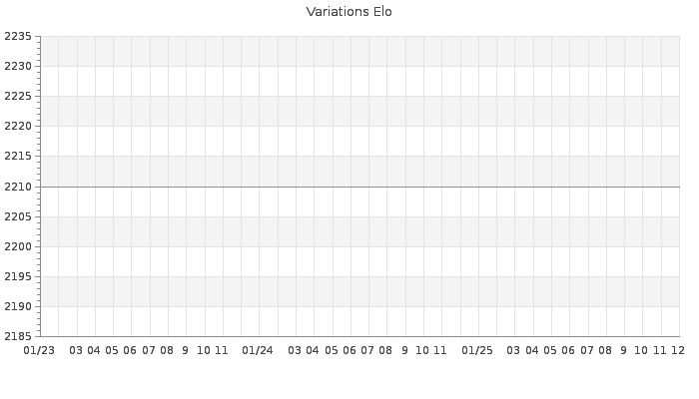
Task: Select the 2230 y-axis value
Action: coord(18,66)
